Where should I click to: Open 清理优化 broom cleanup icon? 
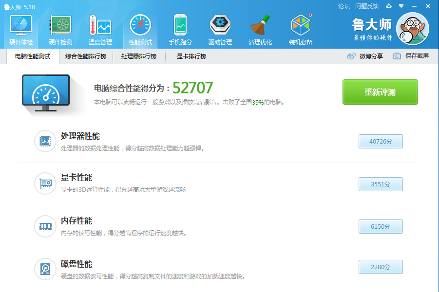tap(260, 25)
